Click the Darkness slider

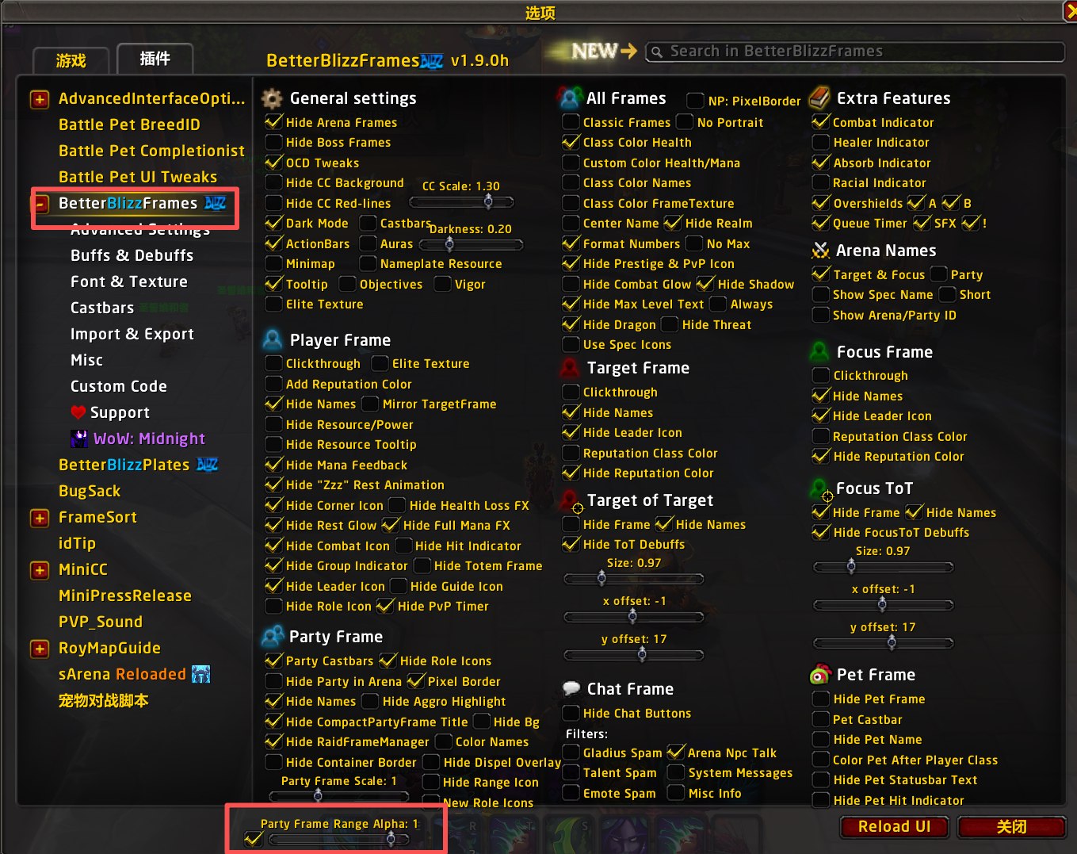click(x=471, y=244)
